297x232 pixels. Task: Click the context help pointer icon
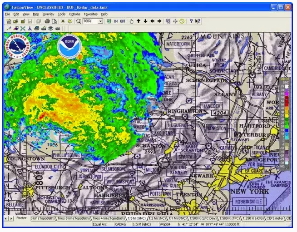point(198,21)
